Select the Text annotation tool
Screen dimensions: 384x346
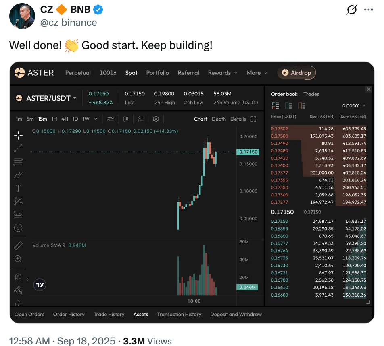[18, 188]
